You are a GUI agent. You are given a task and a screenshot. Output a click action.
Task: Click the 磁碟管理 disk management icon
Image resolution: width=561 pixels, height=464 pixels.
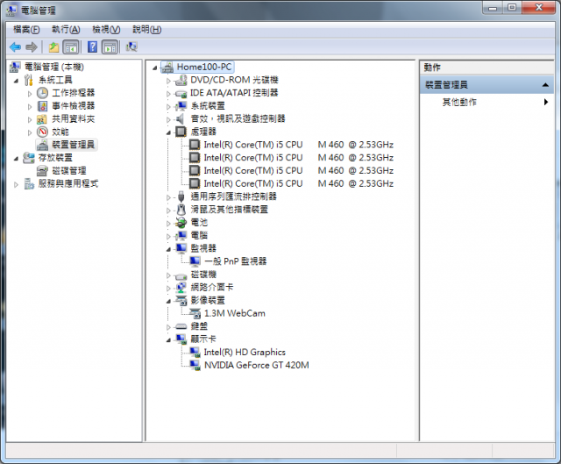pos(42,170)
